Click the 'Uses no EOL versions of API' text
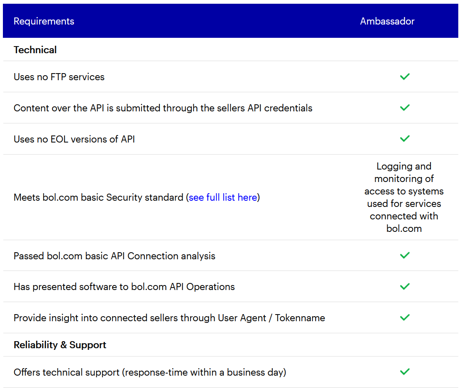467x391 pixels. 74,139
